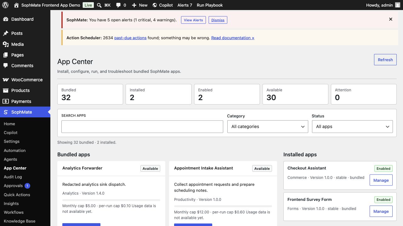
Task: Click the Dashboard gauge icon
Action: tap(6, 19)
